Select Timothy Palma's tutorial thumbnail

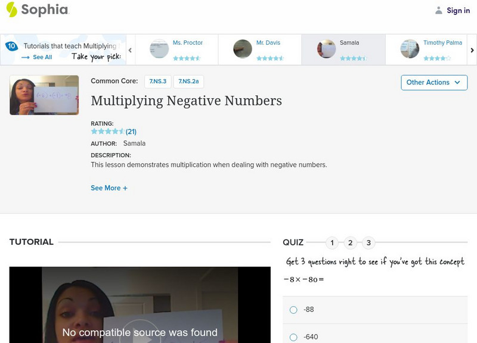point(410,49)
